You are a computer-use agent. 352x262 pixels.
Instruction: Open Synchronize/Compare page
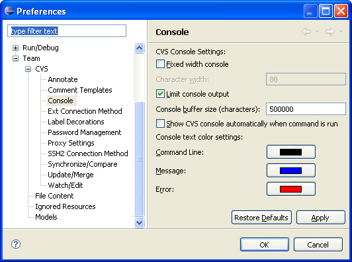click(x=83, y=164)
